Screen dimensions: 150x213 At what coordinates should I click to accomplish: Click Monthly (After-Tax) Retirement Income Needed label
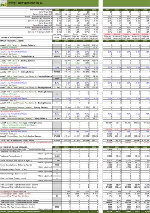[17, 207]
